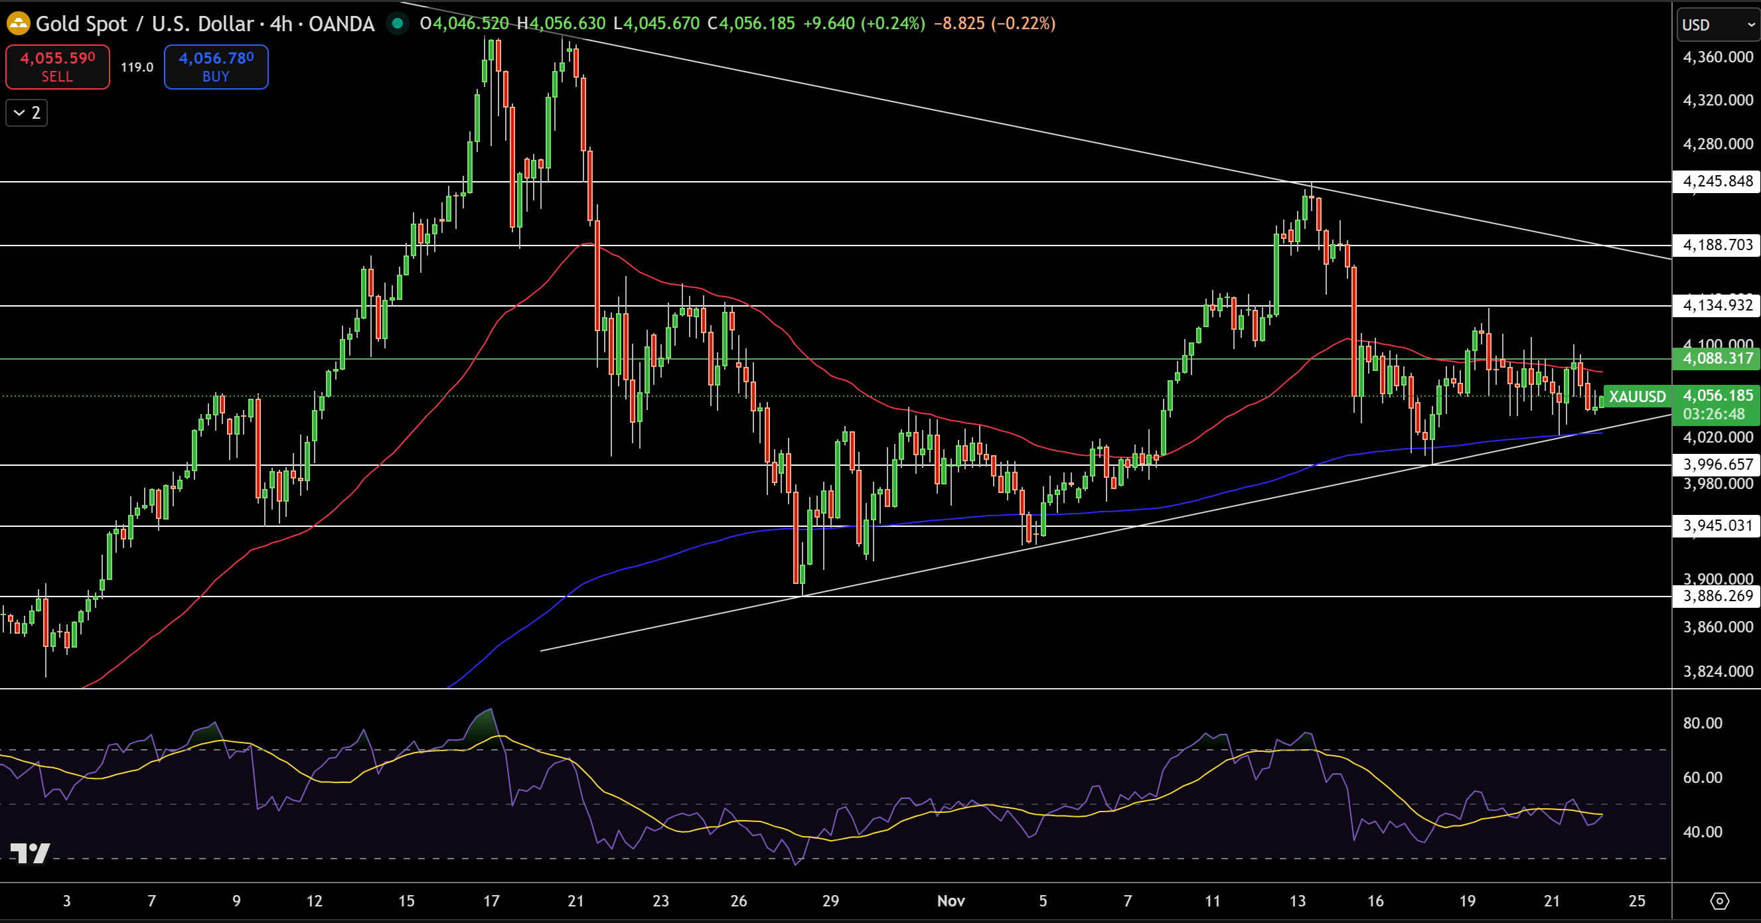Click the 119.0 spread value between Sell and Buy

click(137, 67)
